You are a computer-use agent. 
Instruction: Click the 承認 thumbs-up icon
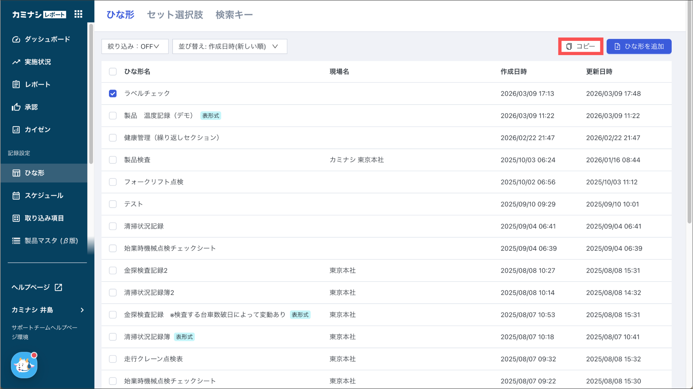pyautogui.click(x=16, y=107)
